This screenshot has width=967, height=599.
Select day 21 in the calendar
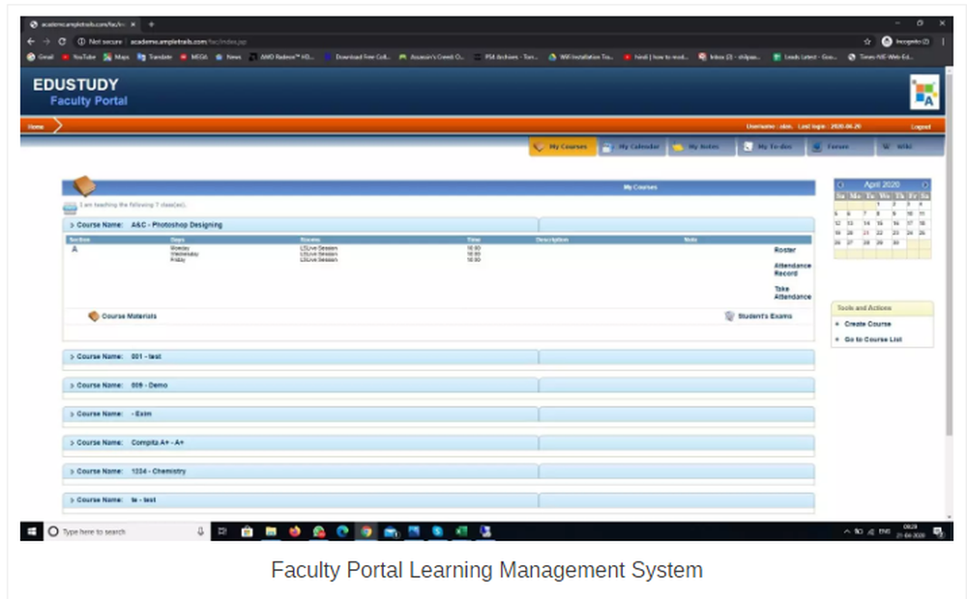[865, 233]
